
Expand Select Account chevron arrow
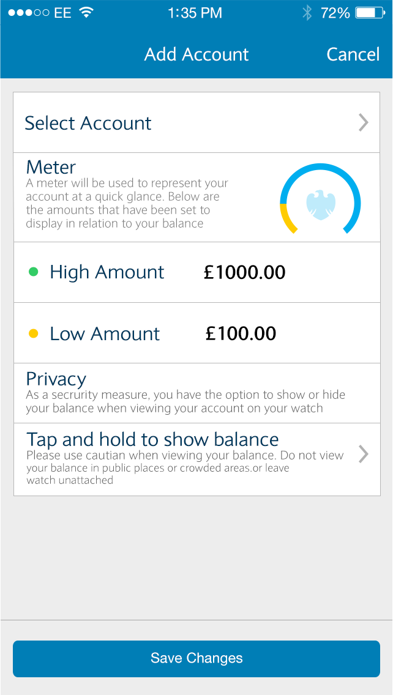[x=363, y=123]
